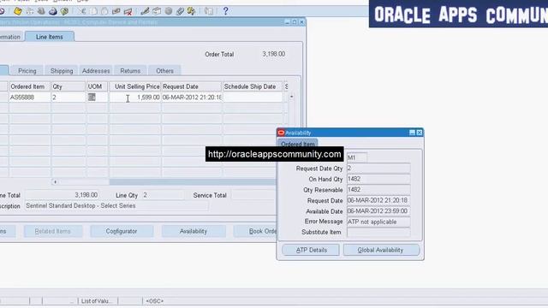
Task: Click the Print toolbar icon
Action: pyautogui.click(x=53, y=11)
